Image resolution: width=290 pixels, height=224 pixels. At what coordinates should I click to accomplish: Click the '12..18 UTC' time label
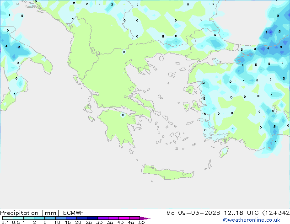(x=242, y=213)
